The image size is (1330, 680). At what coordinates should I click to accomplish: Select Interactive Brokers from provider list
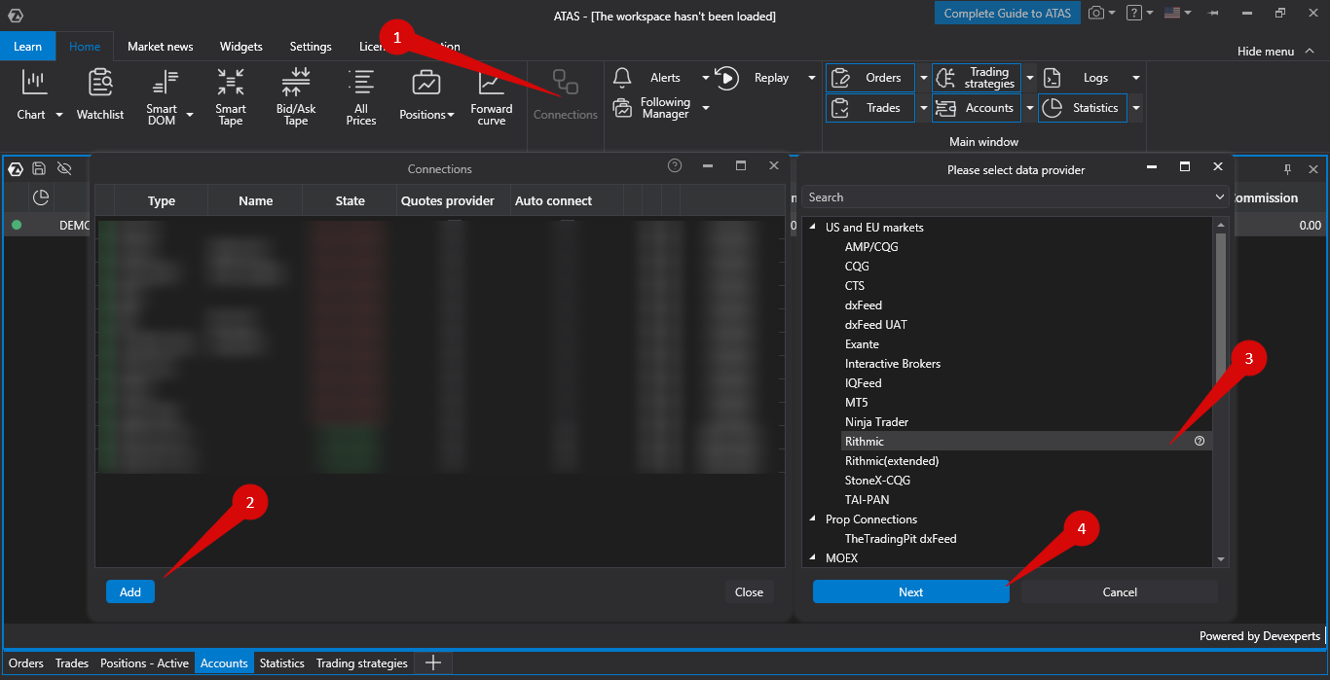tap(893, 363)
